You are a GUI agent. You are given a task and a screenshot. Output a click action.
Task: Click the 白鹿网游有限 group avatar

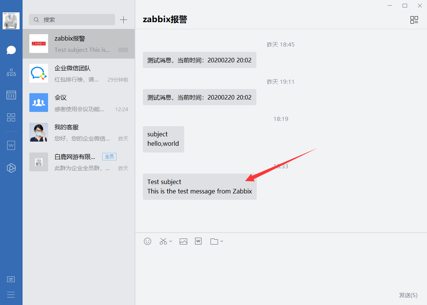click(39, 162)
